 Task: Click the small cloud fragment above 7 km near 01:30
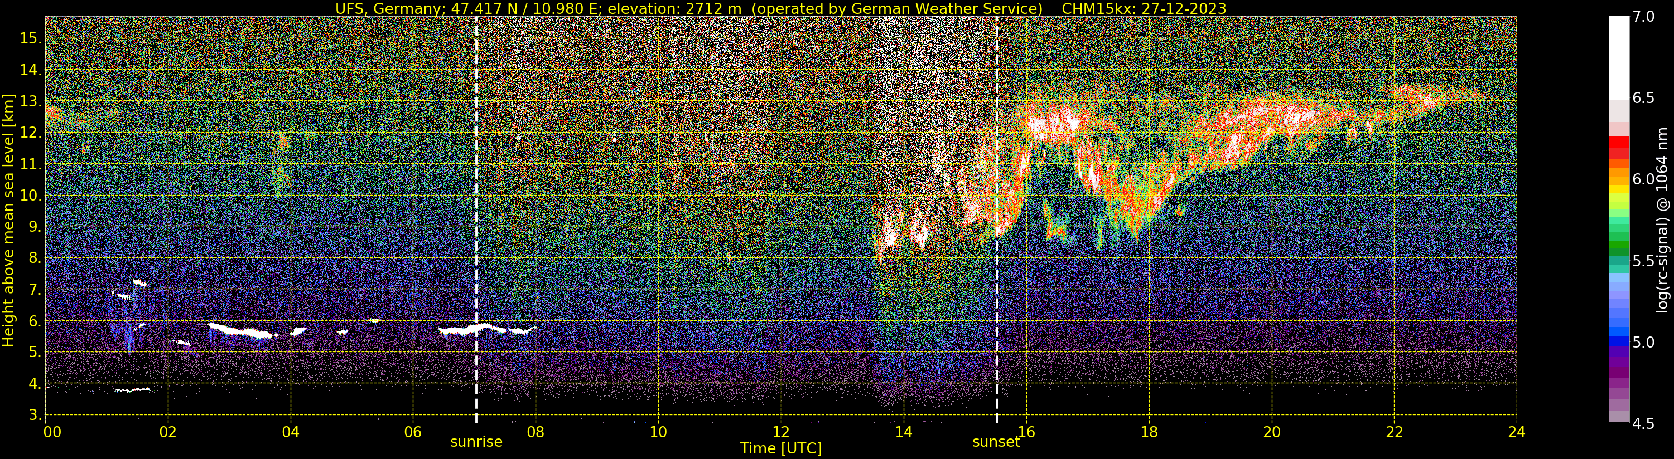(139, 282)
